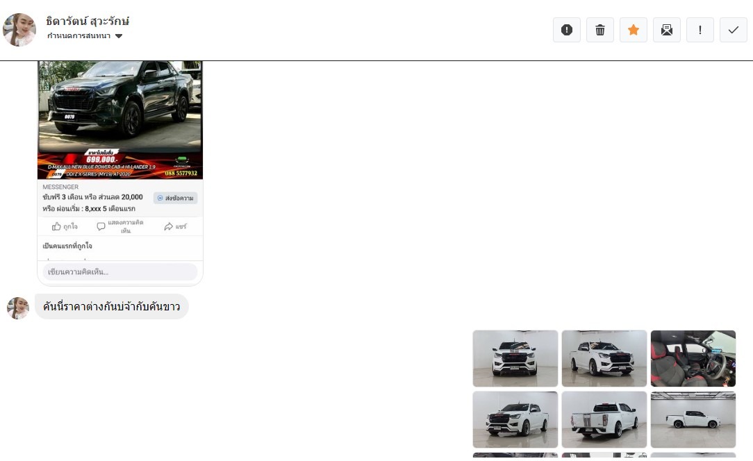The image size is (753, 461).
Task: Open white pickup front-left angle photo
Action: tap(515, 419)
